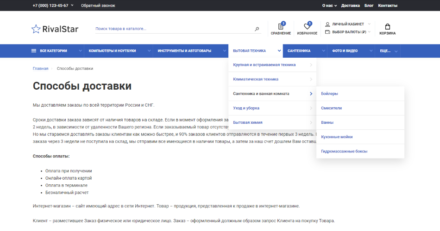Expand the О нас dropdown

tap(329, 6)
